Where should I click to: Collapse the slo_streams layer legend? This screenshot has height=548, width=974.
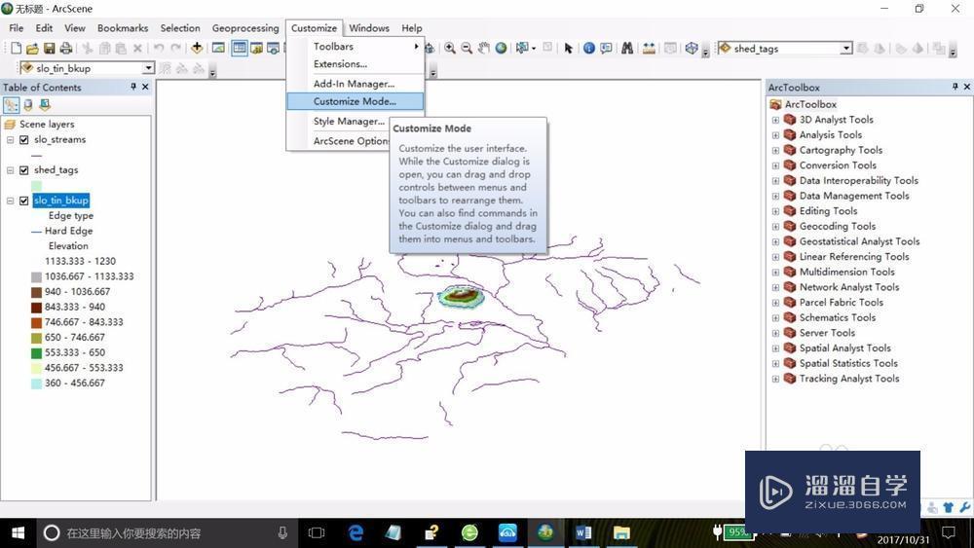(10, 139)
